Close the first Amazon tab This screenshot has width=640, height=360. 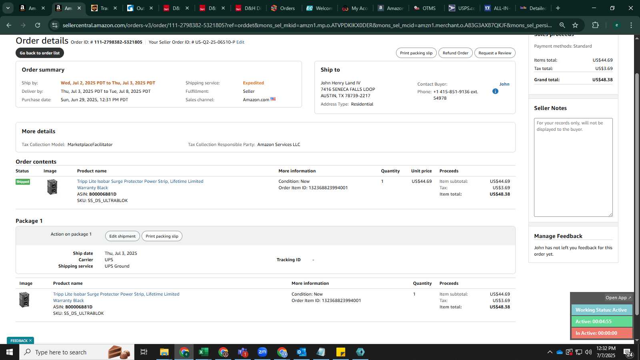[43, 8]
